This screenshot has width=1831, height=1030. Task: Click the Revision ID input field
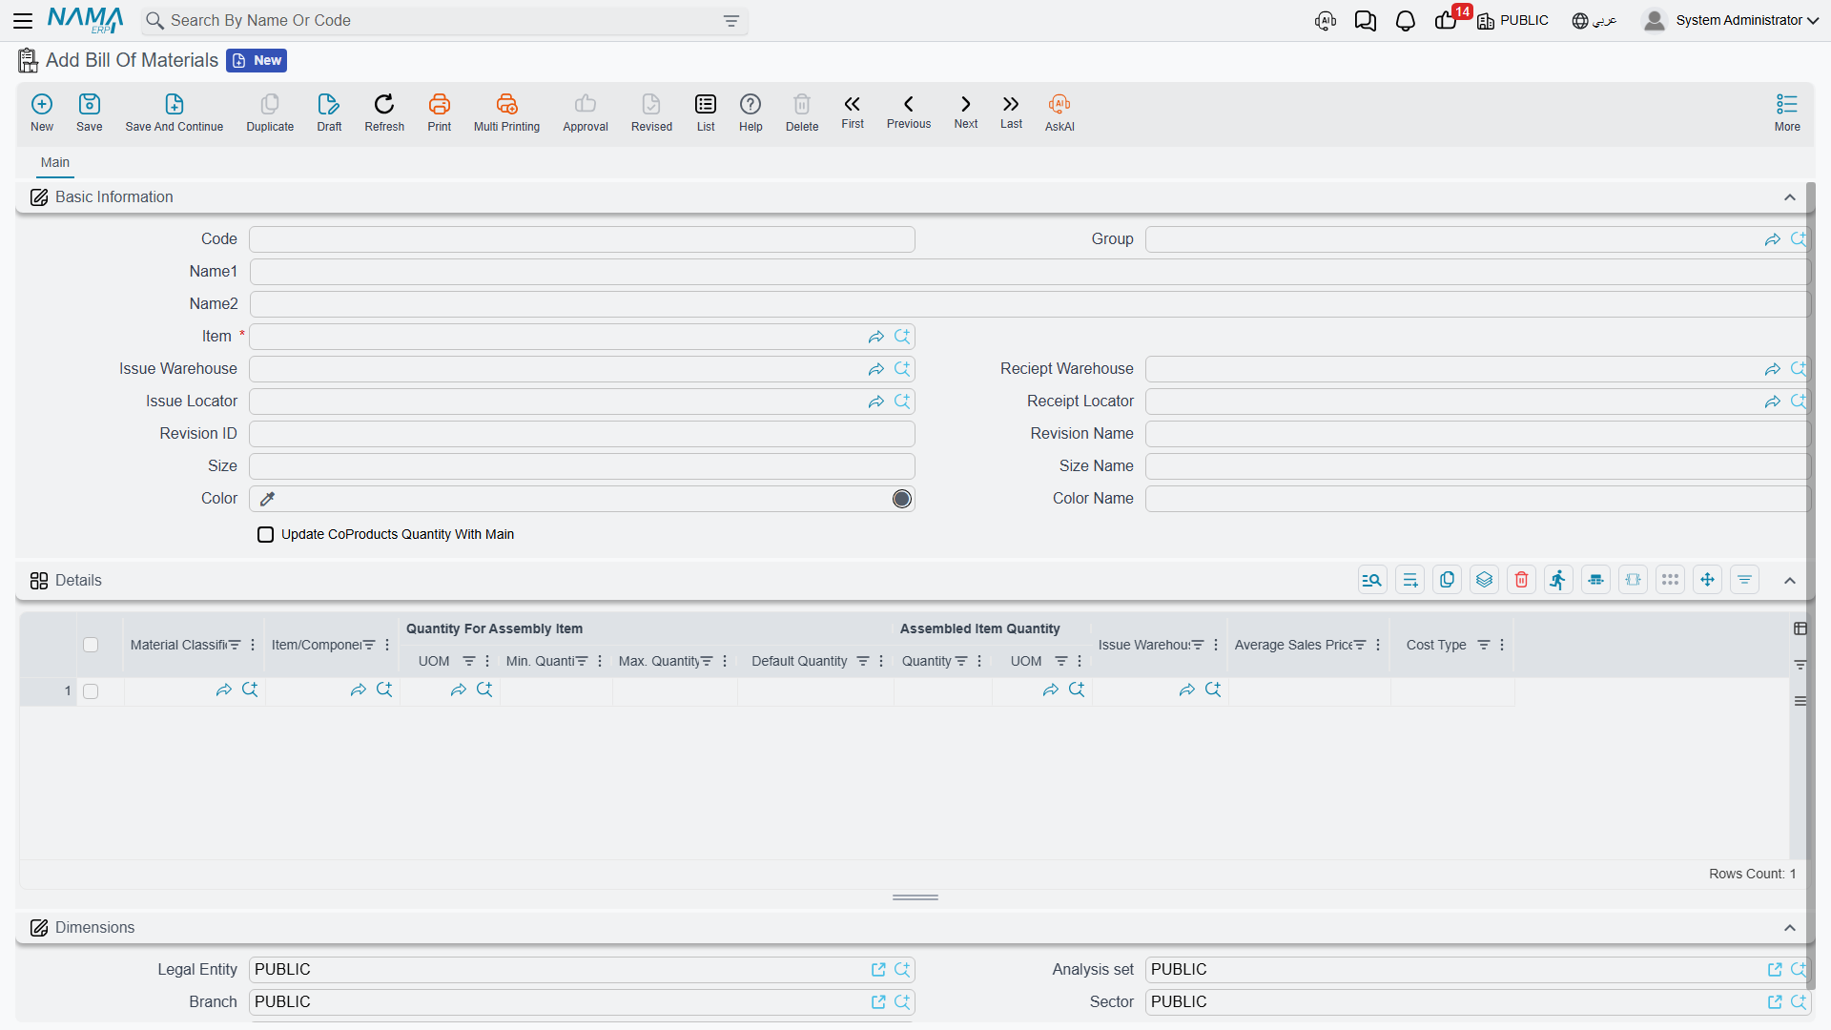point(582,434)
